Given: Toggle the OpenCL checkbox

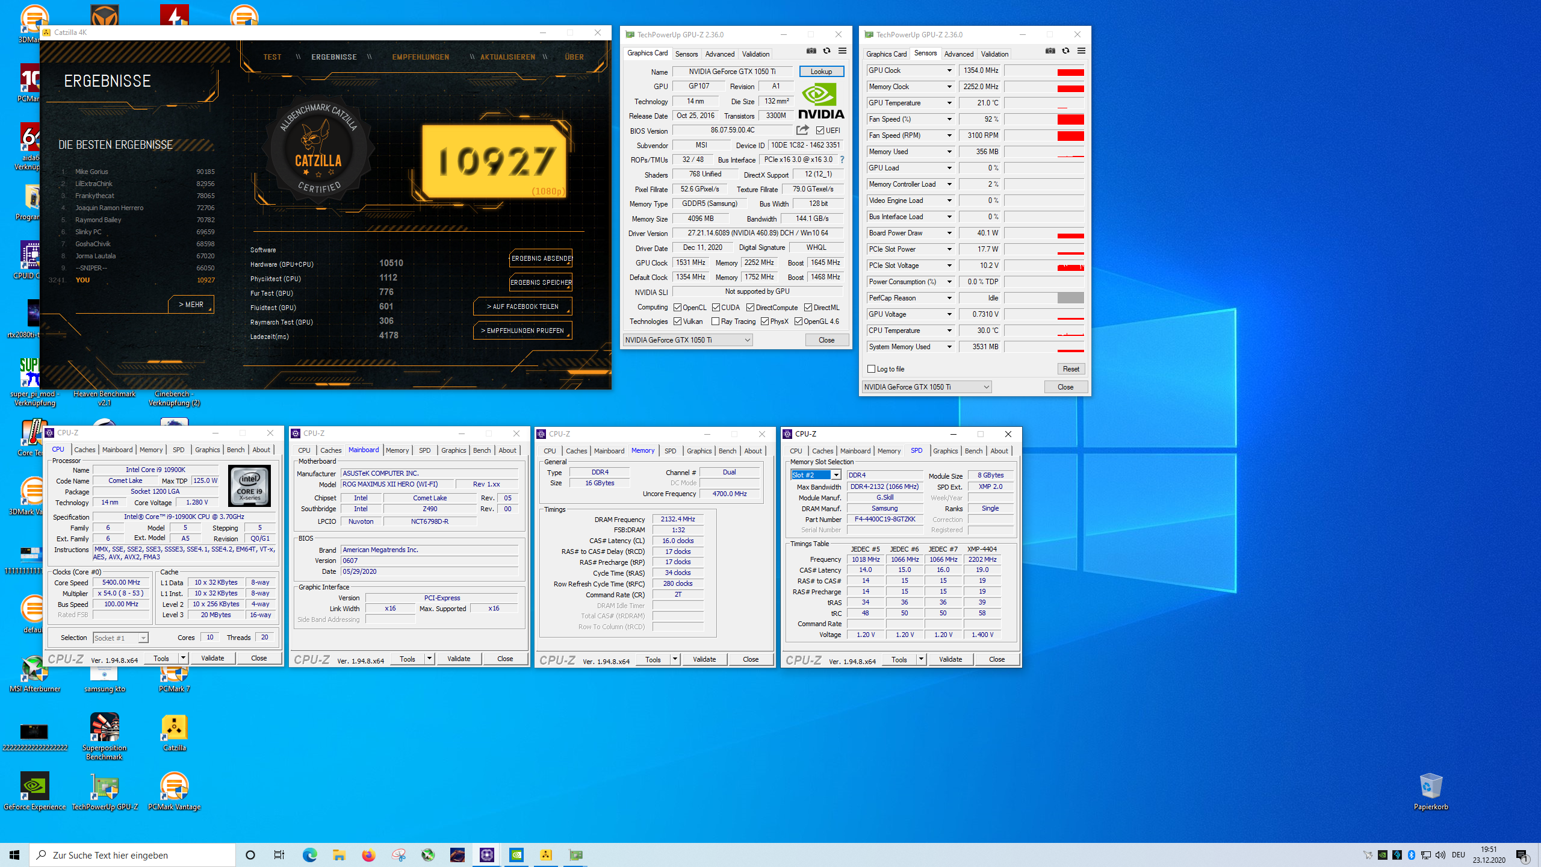Looking at the screenshot, I should pyautogui.click(x=677, y=308).
